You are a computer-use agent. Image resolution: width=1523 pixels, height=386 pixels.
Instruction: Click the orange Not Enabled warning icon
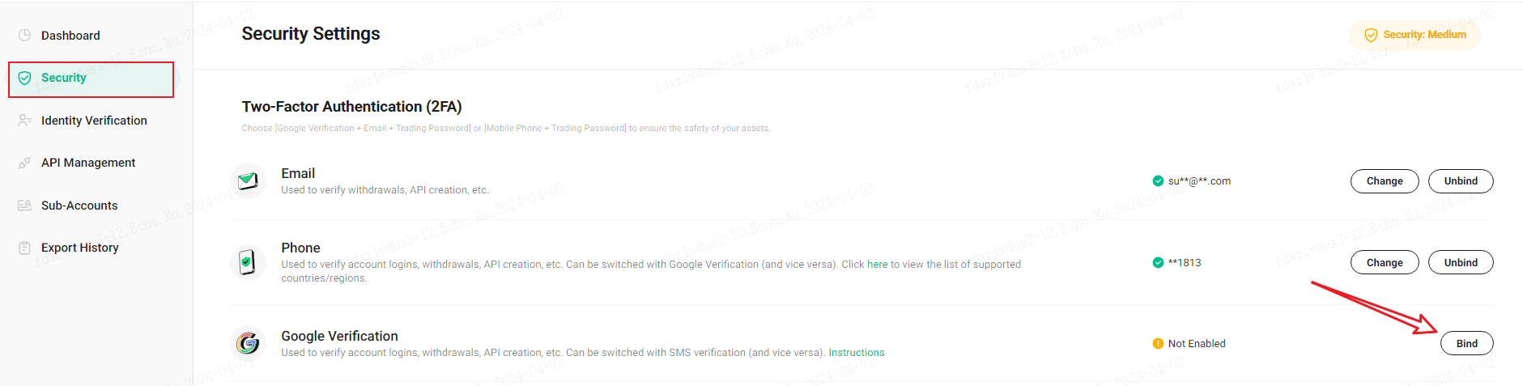point(1158,344)
